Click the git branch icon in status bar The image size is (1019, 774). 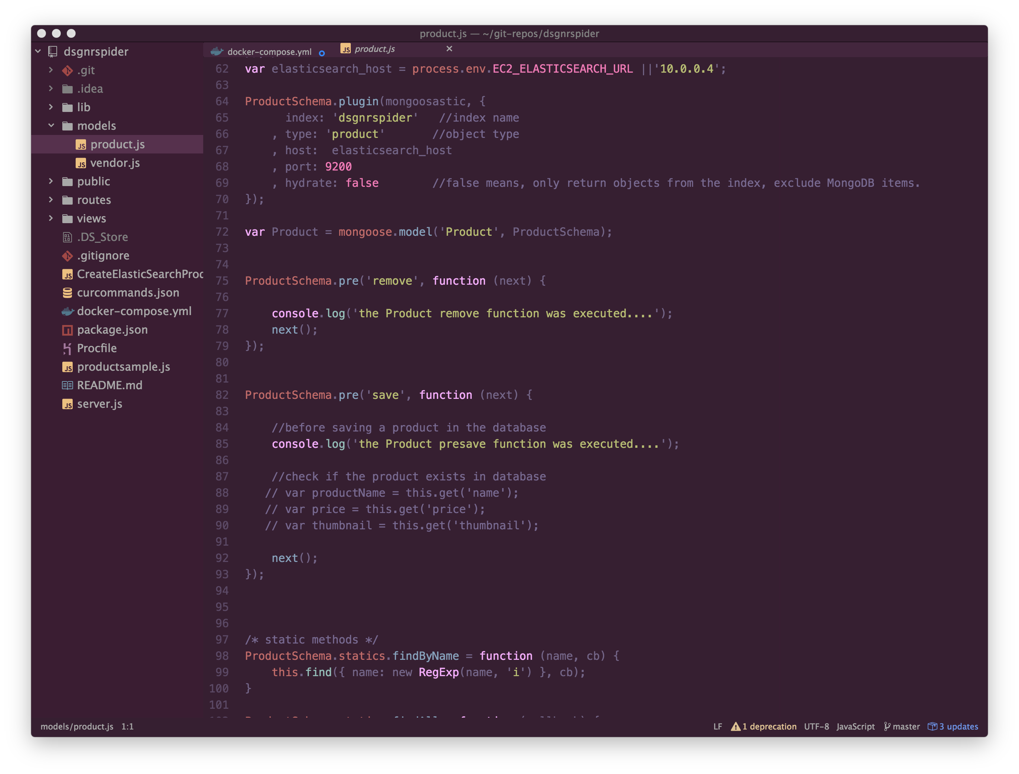coord(887,726)
